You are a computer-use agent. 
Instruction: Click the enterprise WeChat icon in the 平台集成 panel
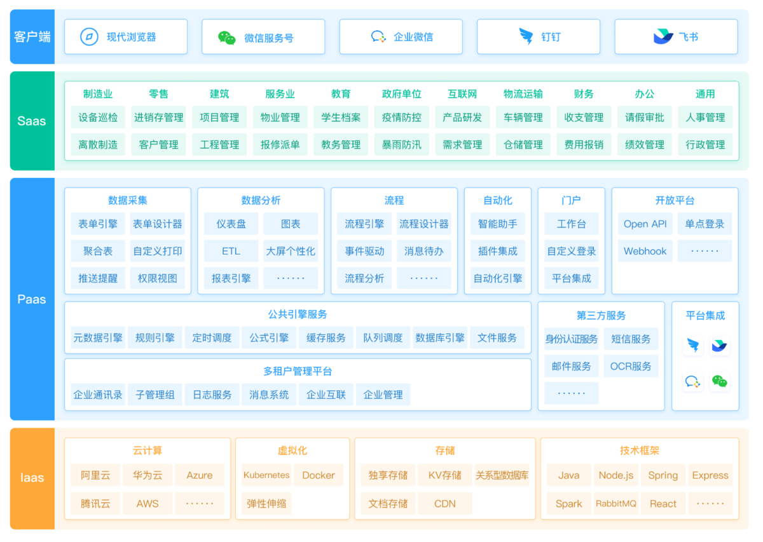click(693, 381)
